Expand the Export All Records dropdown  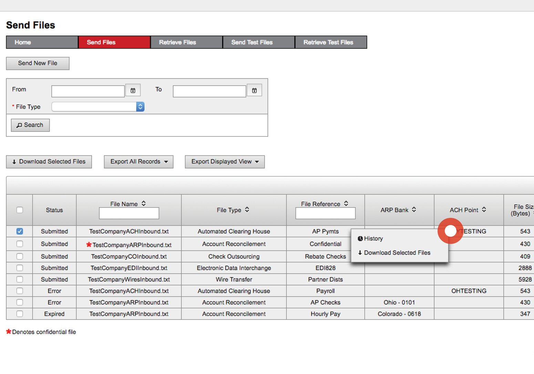[167, 162]
